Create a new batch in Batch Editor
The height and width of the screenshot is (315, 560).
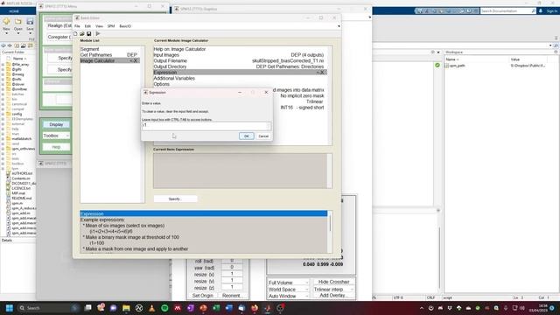click(75, 33)
